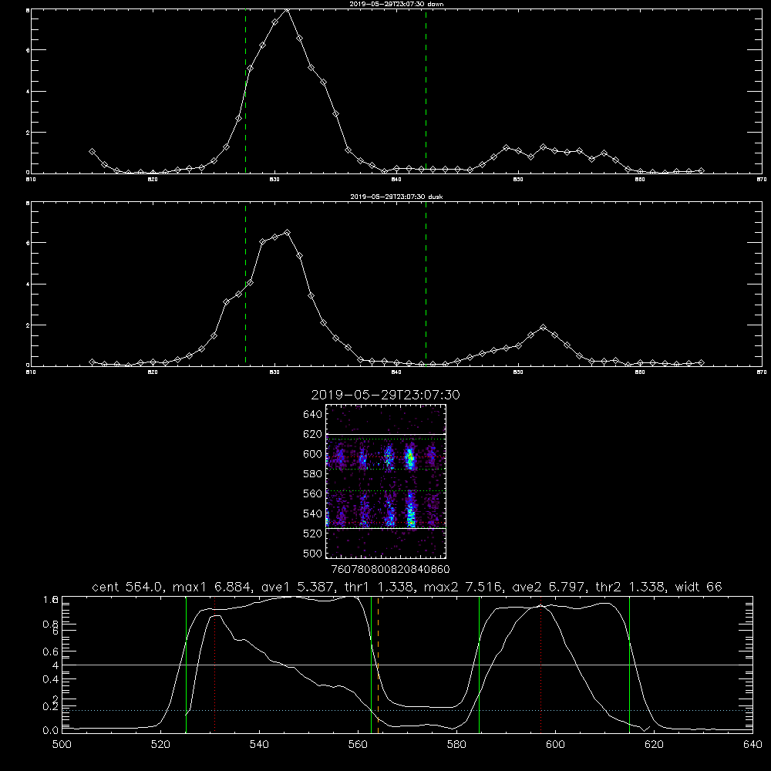This screenshot has width=771, height=771.
Task: Click the '2019-05-29T23:07:30 dusk' plot title
Action: pyautogui.click(x=396, y=197)
